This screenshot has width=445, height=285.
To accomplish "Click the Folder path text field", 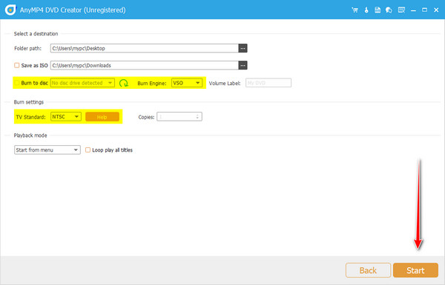I will point(145,48).
